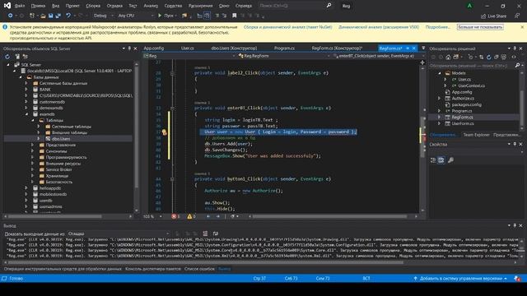527x296 pixels.
Task: Open the Справка menu
Action: tap(244, 6)
